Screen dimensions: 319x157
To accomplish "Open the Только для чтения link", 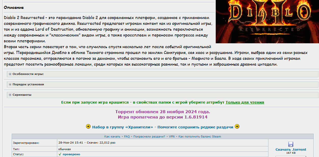I will coord(245,102).
